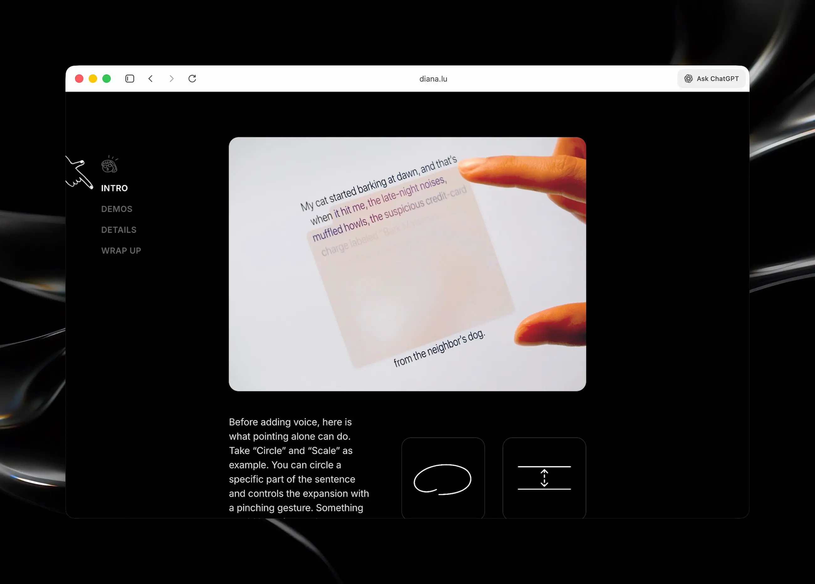The image size is (815, 584).
Task: Select the Circle gesture card
Action: click(443, 478)
